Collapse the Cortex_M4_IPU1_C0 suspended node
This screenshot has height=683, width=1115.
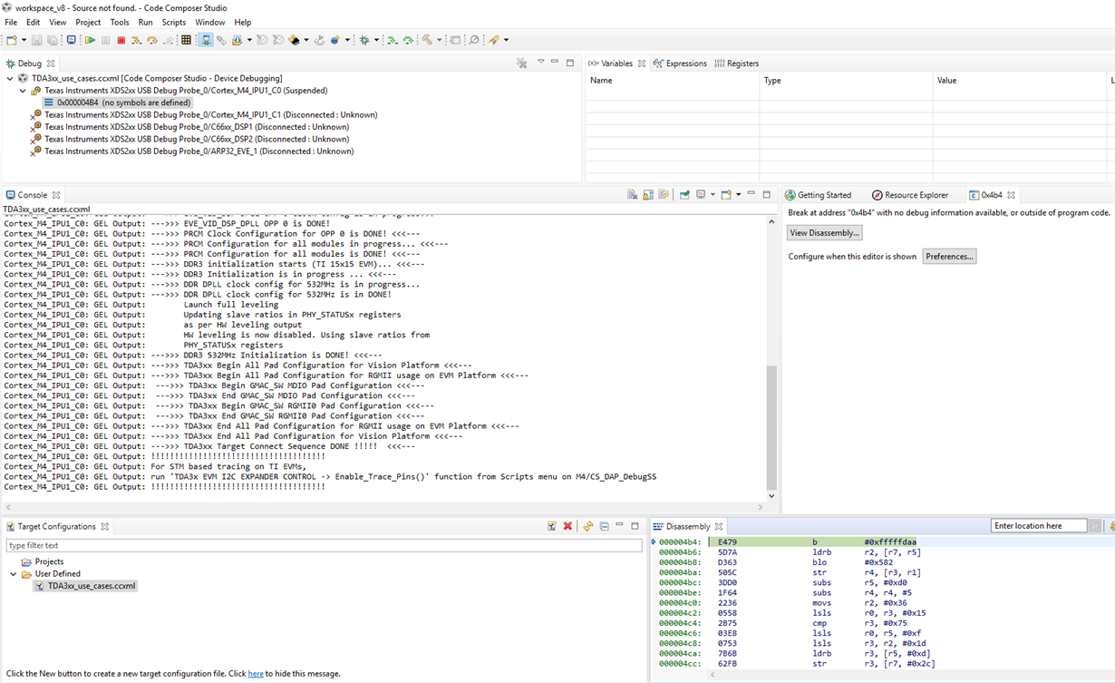[23, 91]
